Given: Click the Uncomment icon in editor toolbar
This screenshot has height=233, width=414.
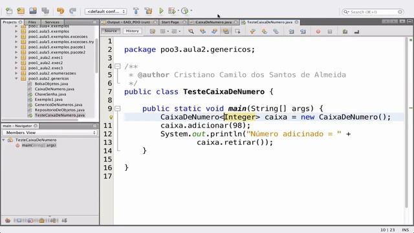Looking at the screenshot, I should 356,32.
